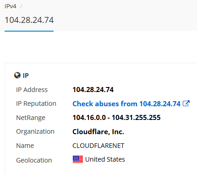Click the Organization field label
The width and height of the screenshot is (197, 174).
[x=35, y=131]
